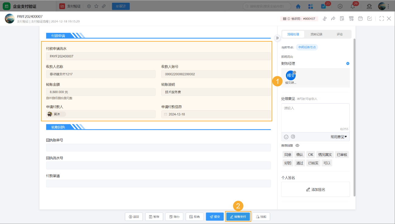Image resolution: width=395 pixels, height=224 pixels.
Task: Open notifications via the bell icon showing 29
Action: pyautogui.click(x=352, y=6)
